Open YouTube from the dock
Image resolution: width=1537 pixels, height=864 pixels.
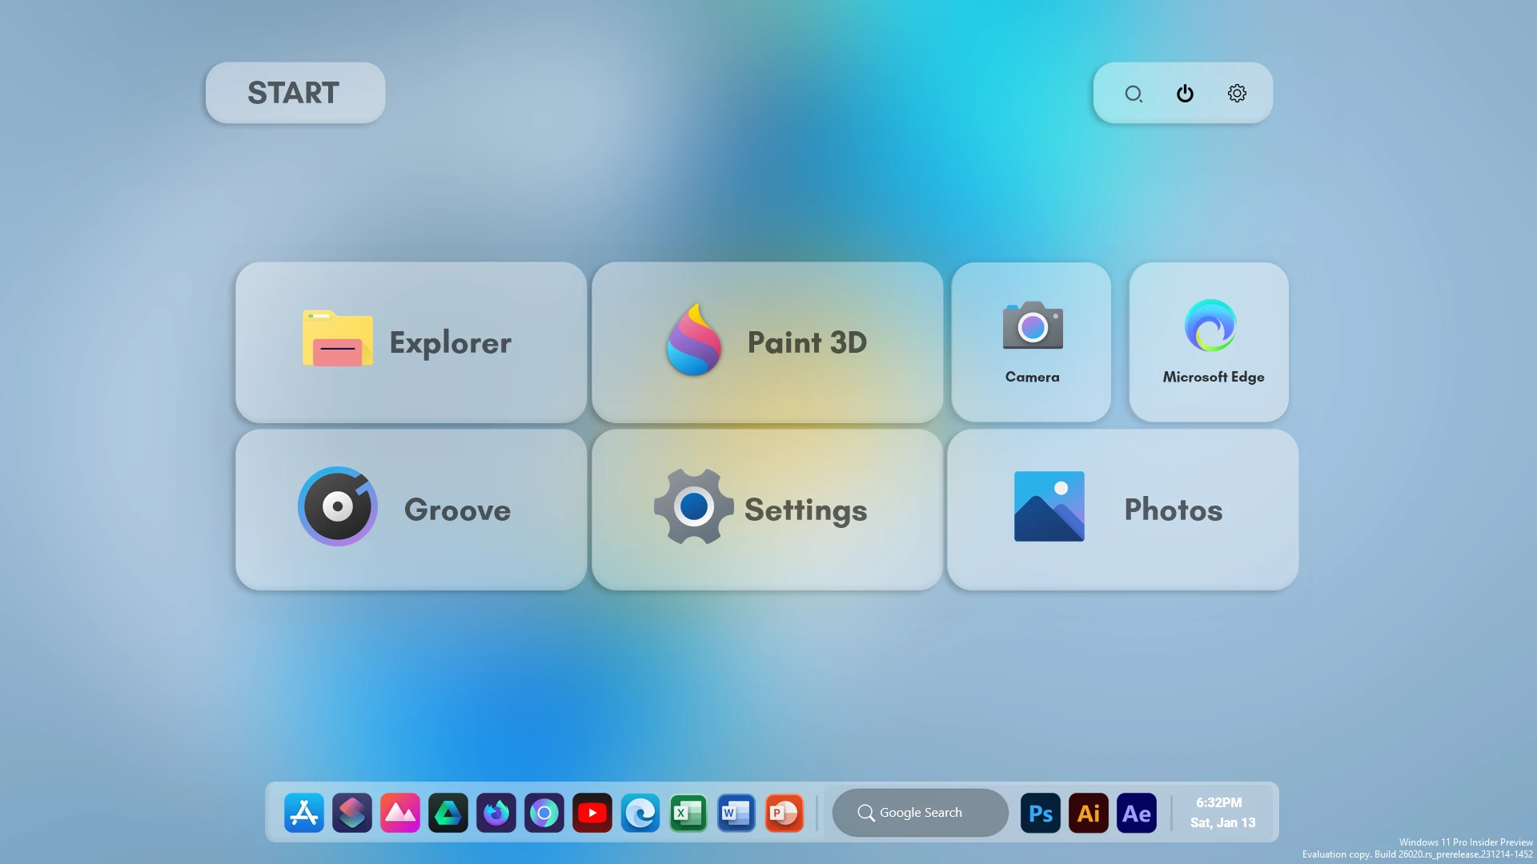coord(592,813)
